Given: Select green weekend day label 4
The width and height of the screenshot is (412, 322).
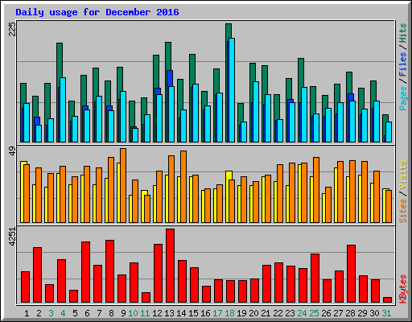Looking at the screenshot, I should [63, 313].
